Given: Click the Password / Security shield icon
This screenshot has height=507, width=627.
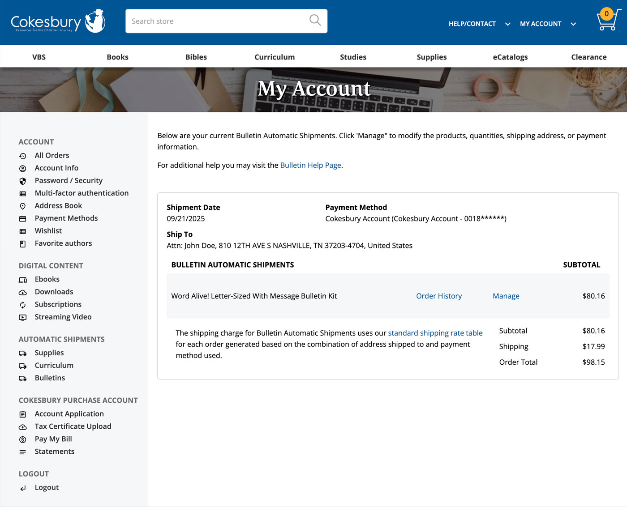Looking at the screenshot, I should click(x=23, y=181).
